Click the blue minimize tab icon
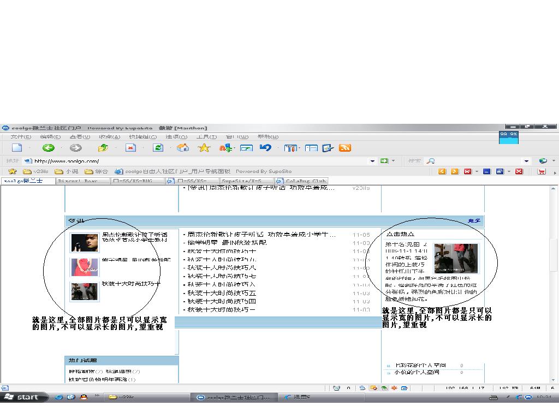The height and width of the screenshot is (419, 559). pos(487,171)
